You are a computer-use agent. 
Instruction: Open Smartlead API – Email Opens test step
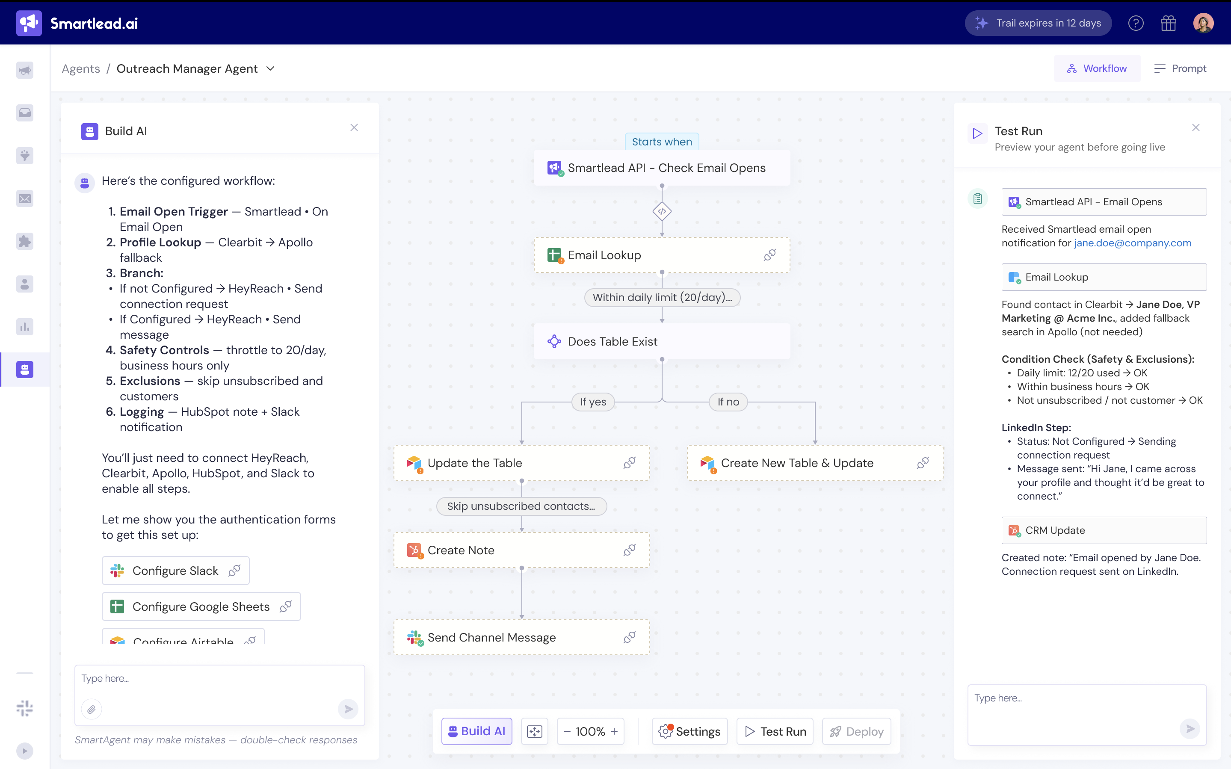coord(1104,202)
